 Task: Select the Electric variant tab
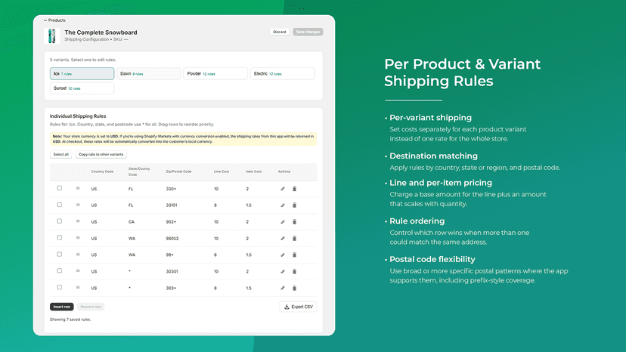282,73
